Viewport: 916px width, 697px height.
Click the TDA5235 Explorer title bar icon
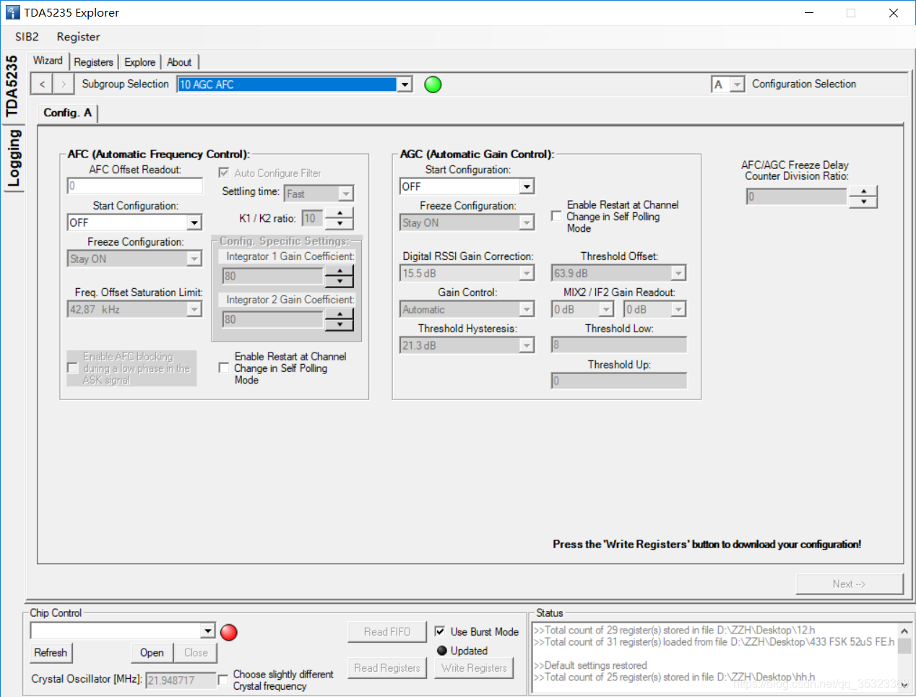click(12, 12)
